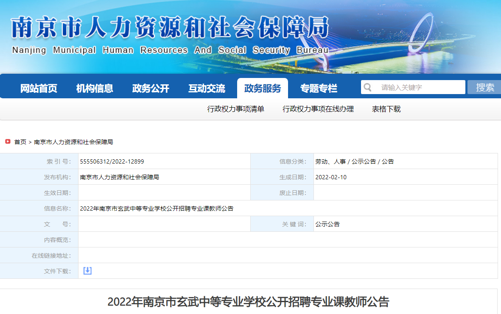The image size is (501, 314).
Task: Click the red breadcrumb arrow icon
Action: (x=8, y=142)
